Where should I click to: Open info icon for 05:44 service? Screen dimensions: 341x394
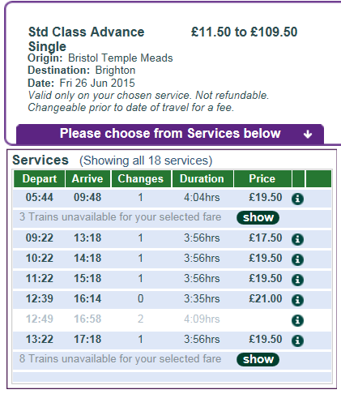[x=297, y=199]
